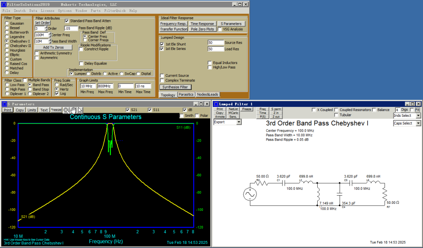Choose the Elliptic filter type
Image resolution: width=423 pixels, height=248 pixels.
[x=7, y=55]
